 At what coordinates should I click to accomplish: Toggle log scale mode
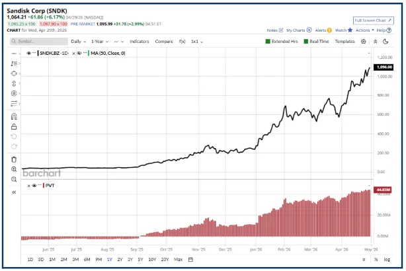click(x=387, y=259)
